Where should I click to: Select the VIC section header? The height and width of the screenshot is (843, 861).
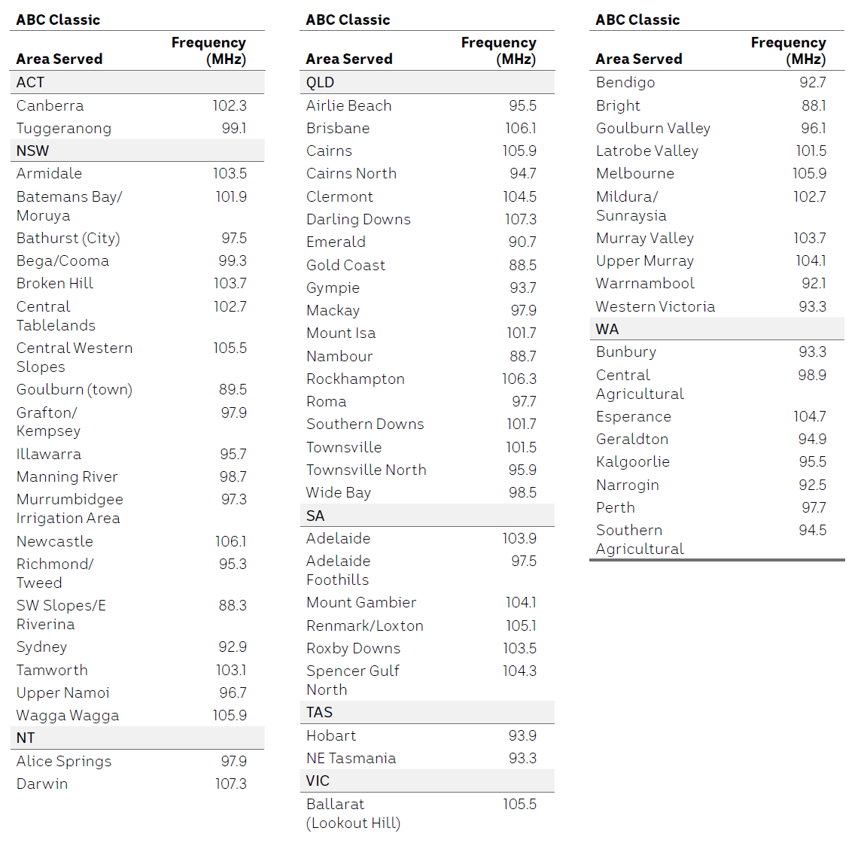coord(427,781)
